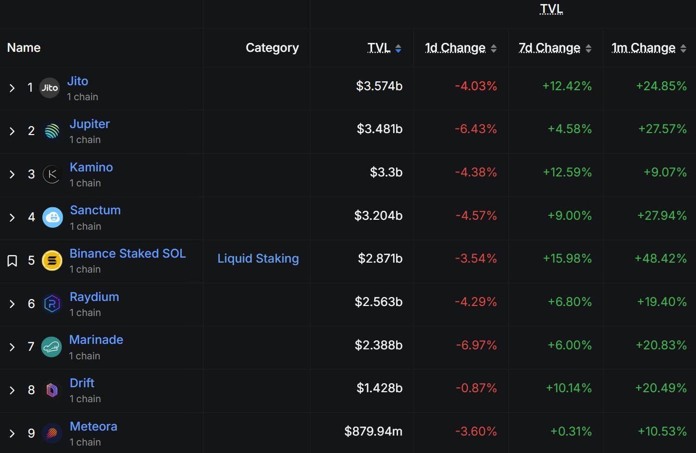Click Meteora's 7d change +0.31%

[571, 431]
